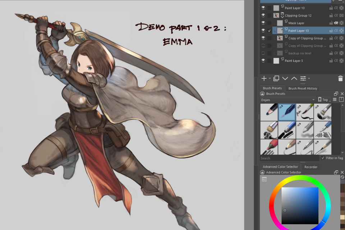Viewport: 345px width, 230px height.
Task: Close the Brush Presets docker
Action: pos(342,94)
